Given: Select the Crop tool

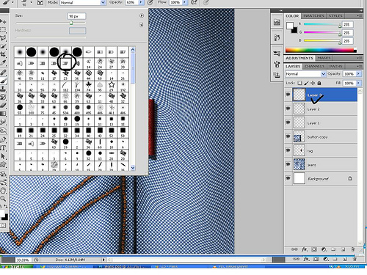Looking at the screenshot, I should click(3, 54).
